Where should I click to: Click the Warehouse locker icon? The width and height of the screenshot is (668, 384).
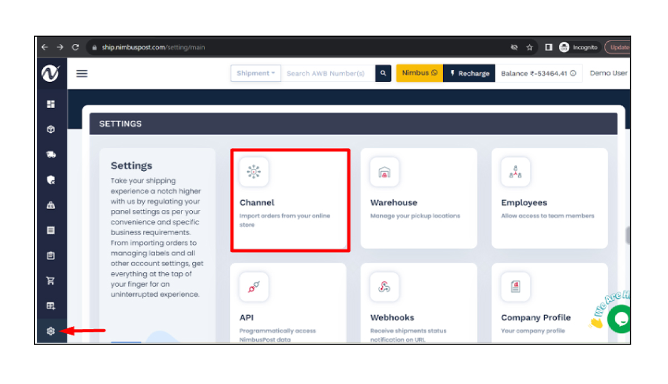click(x=384, y=172)
